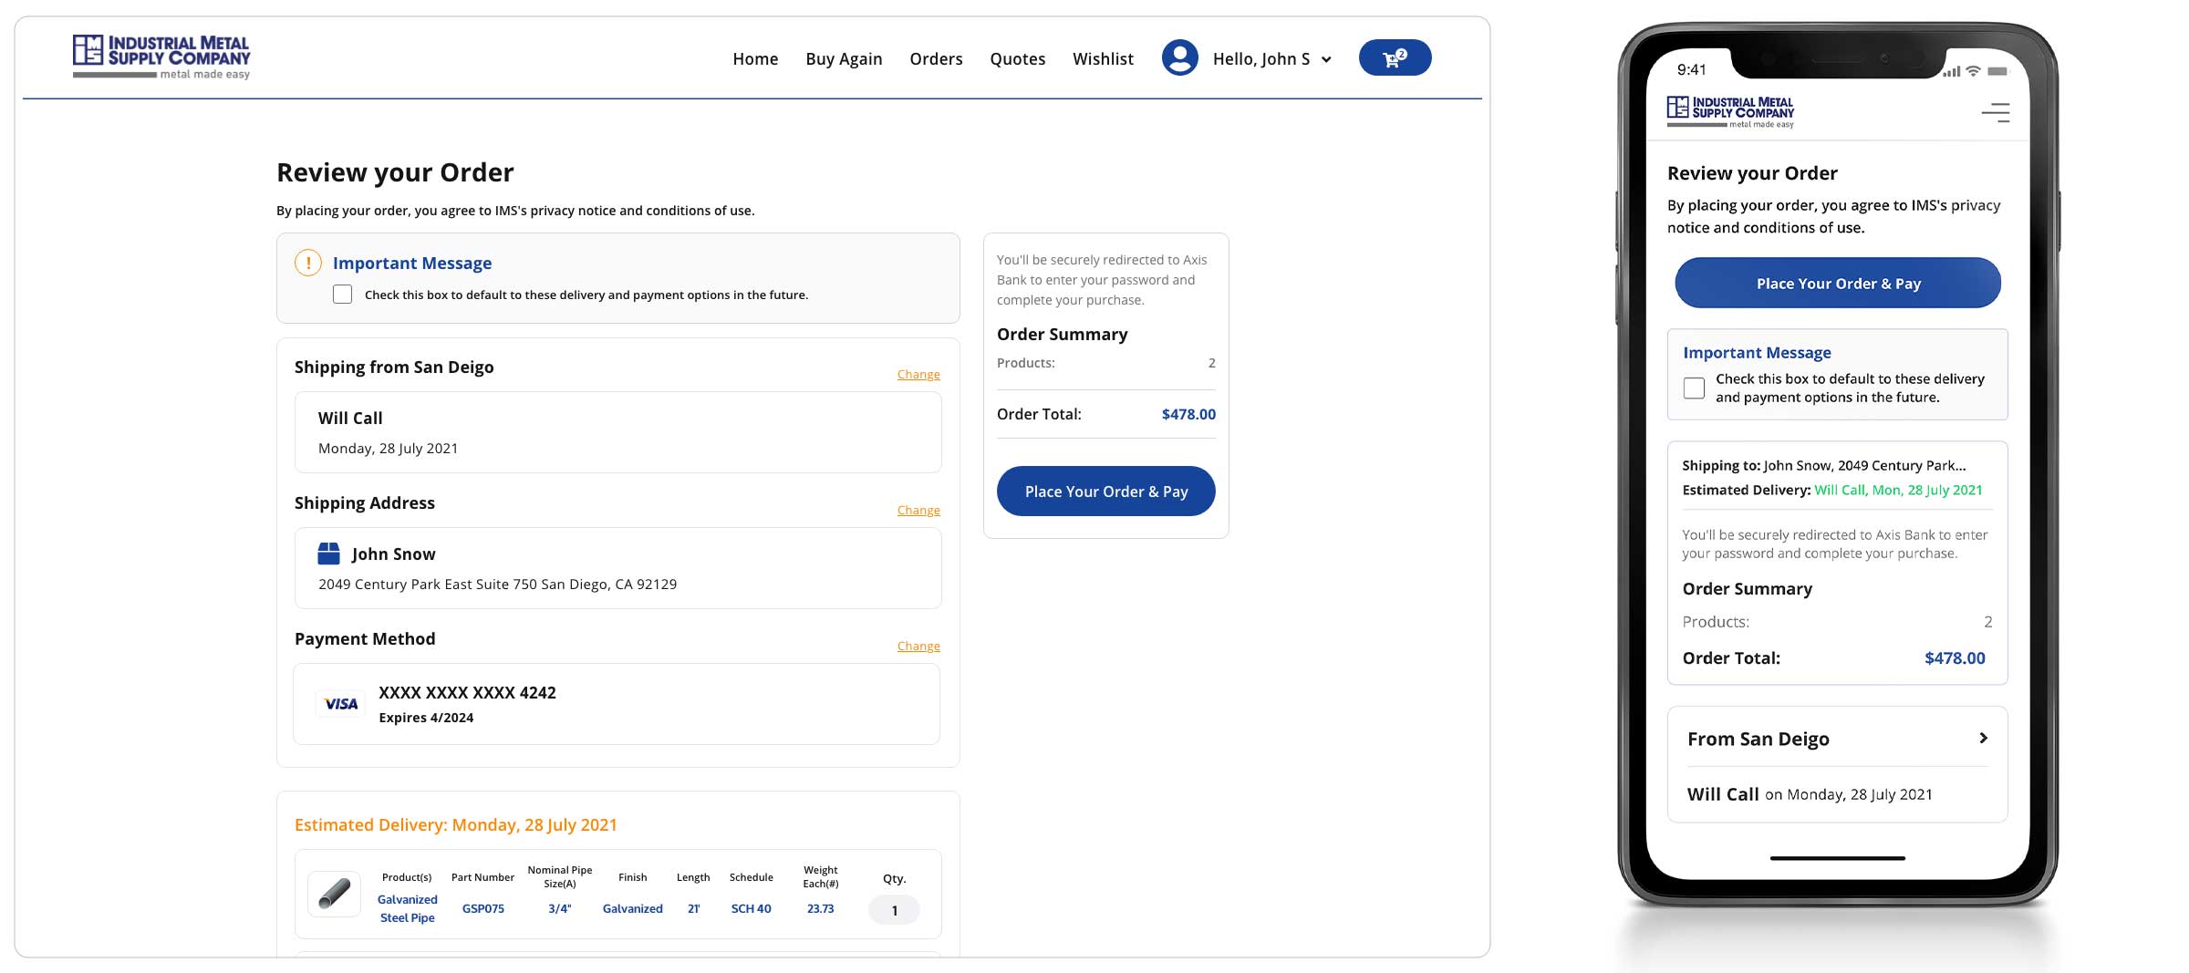Click the quantity field showing 1
Viewport: 2189px width, 973px height.
[894, 910]
